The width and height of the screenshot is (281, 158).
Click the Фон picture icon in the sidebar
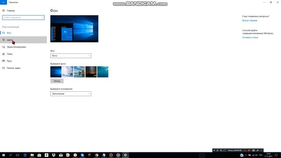[x=4, y=33]
